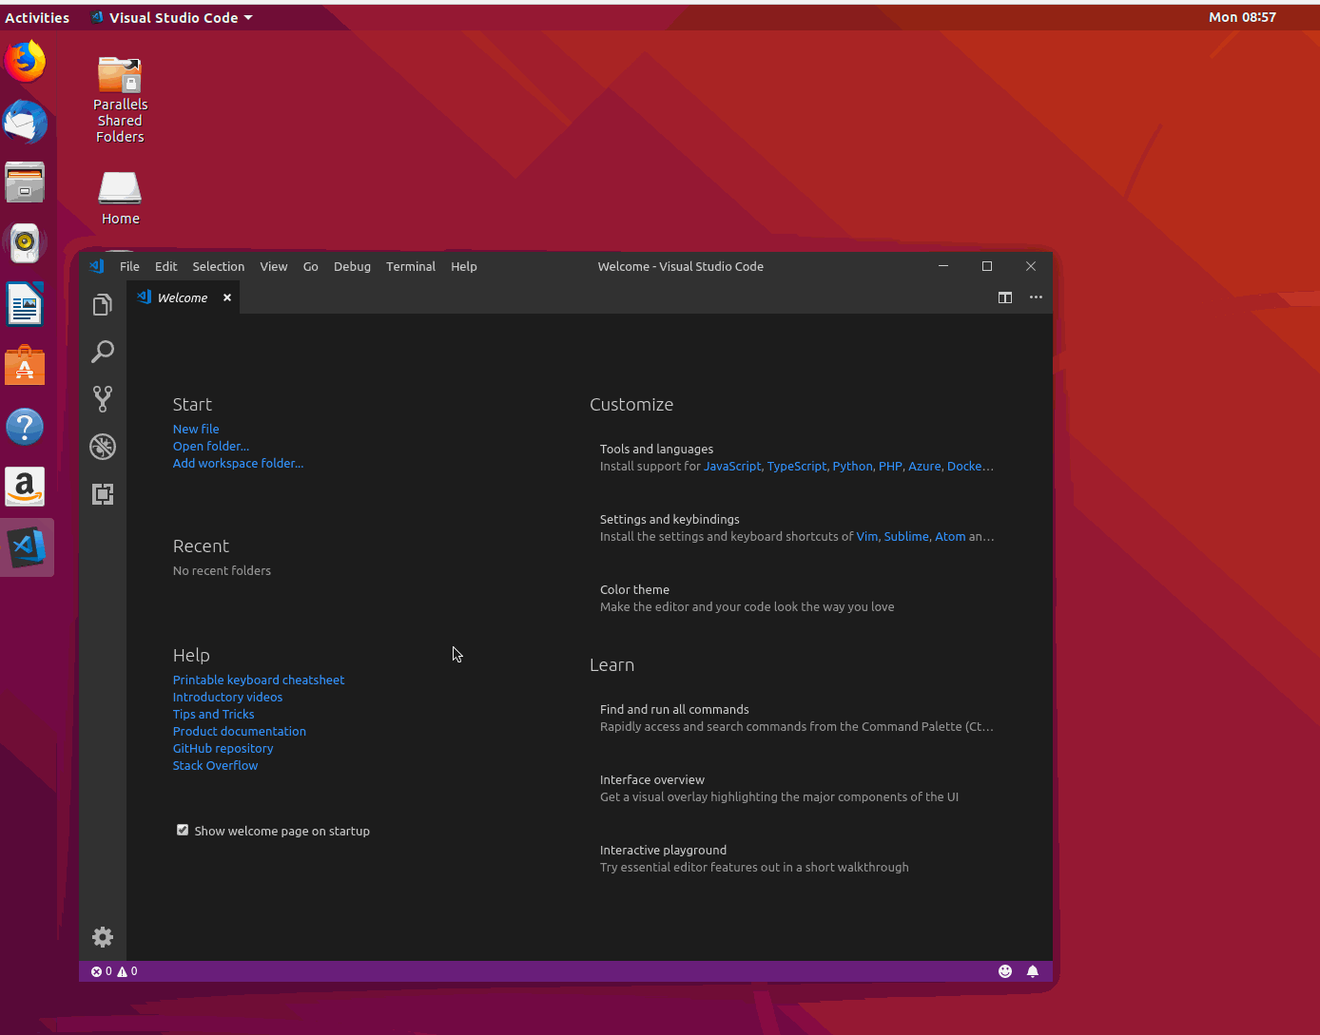Open GitHub repository link

click(223, 748)
